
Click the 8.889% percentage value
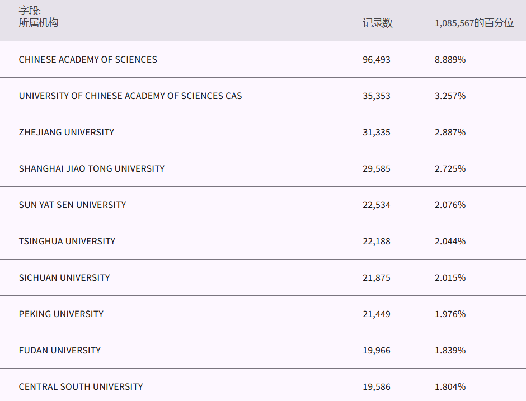(450, 59)
